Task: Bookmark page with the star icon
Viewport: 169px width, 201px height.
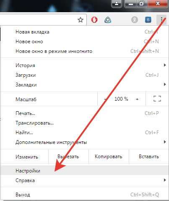Action: coord(81,20)
